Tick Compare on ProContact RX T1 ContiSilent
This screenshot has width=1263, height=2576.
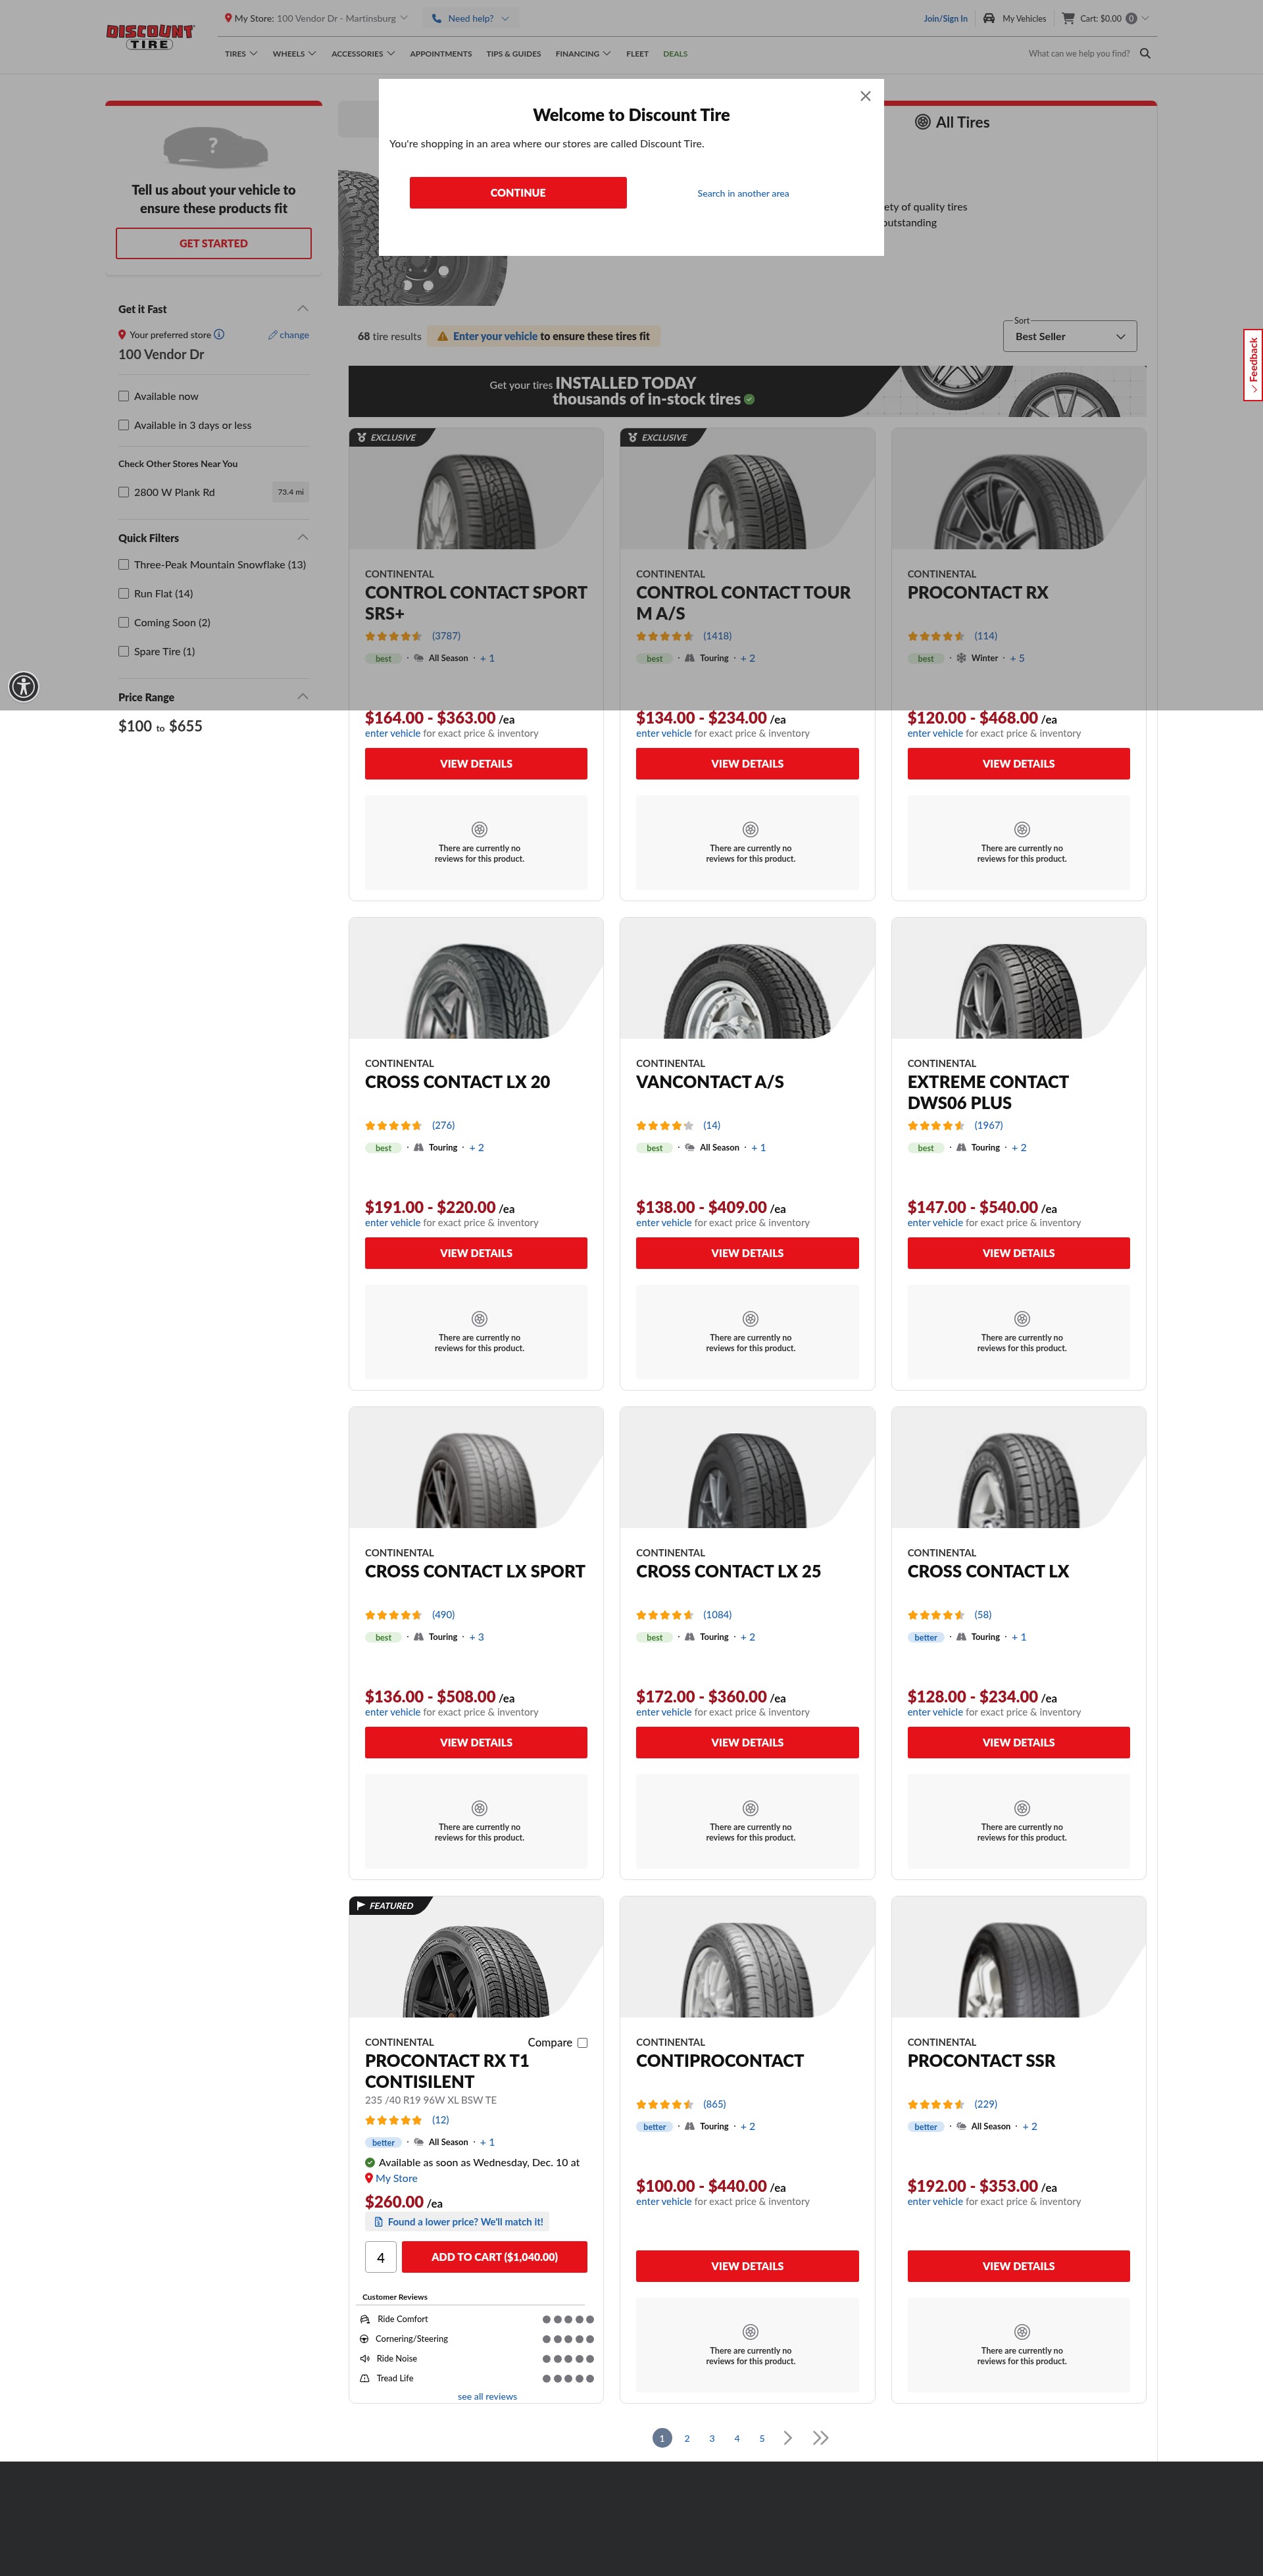pyautogui.click(x=582, y=2042)
